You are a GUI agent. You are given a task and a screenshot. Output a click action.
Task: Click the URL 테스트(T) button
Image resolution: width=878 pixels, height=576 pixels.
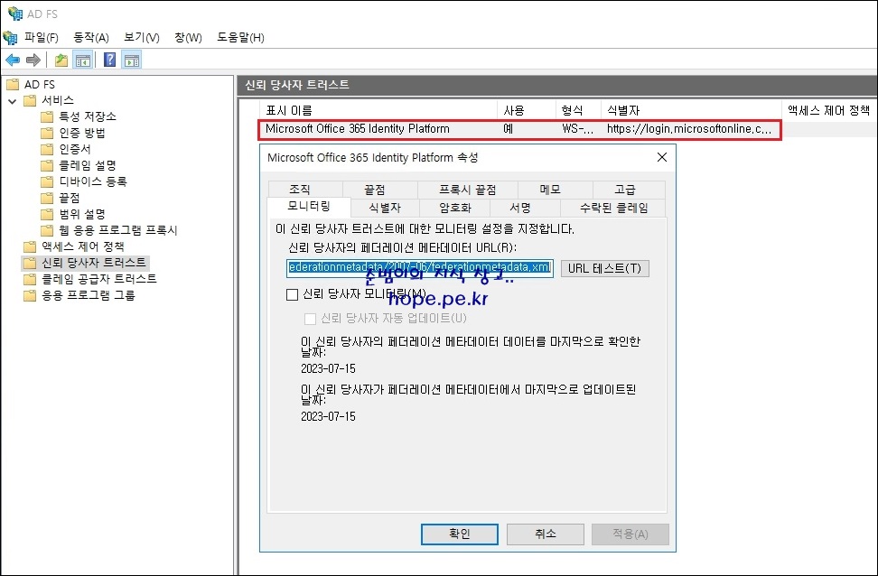[604, 268]
